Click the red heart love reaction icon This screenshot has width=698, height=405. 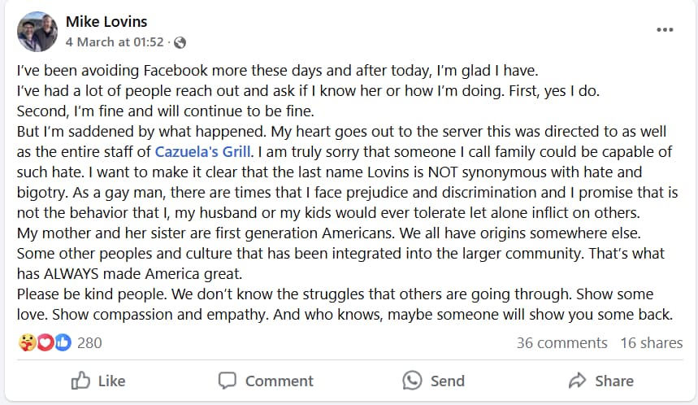coord(45,342)
